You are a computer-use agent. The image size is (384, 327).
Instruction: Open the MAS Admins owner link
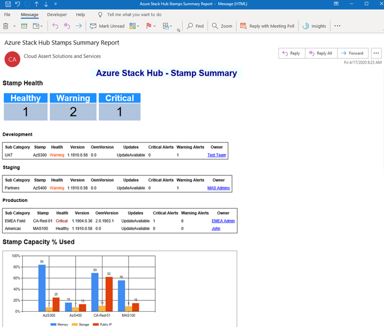[x=218, y=188]
